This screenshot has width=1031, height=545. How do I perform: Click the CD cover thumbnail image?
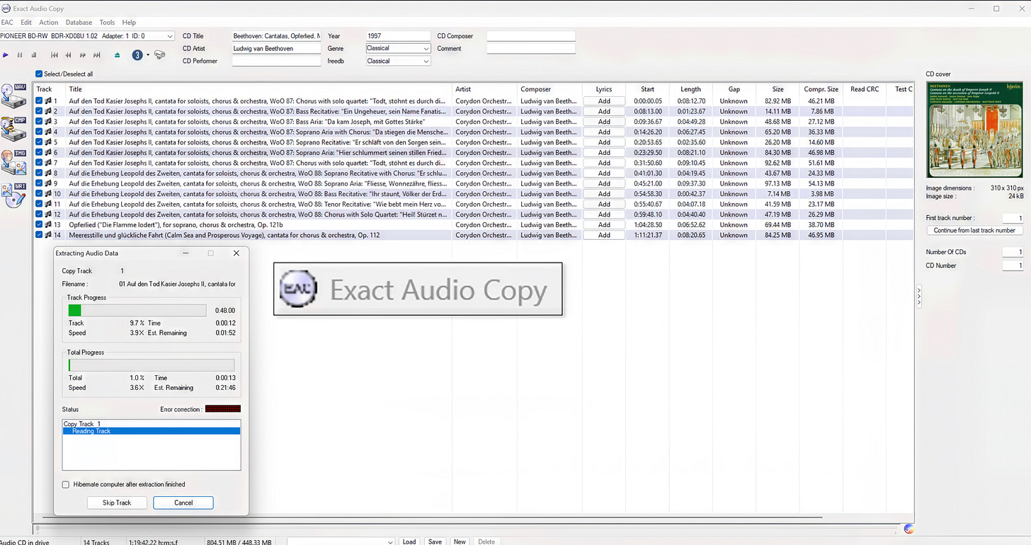point(975,130)
